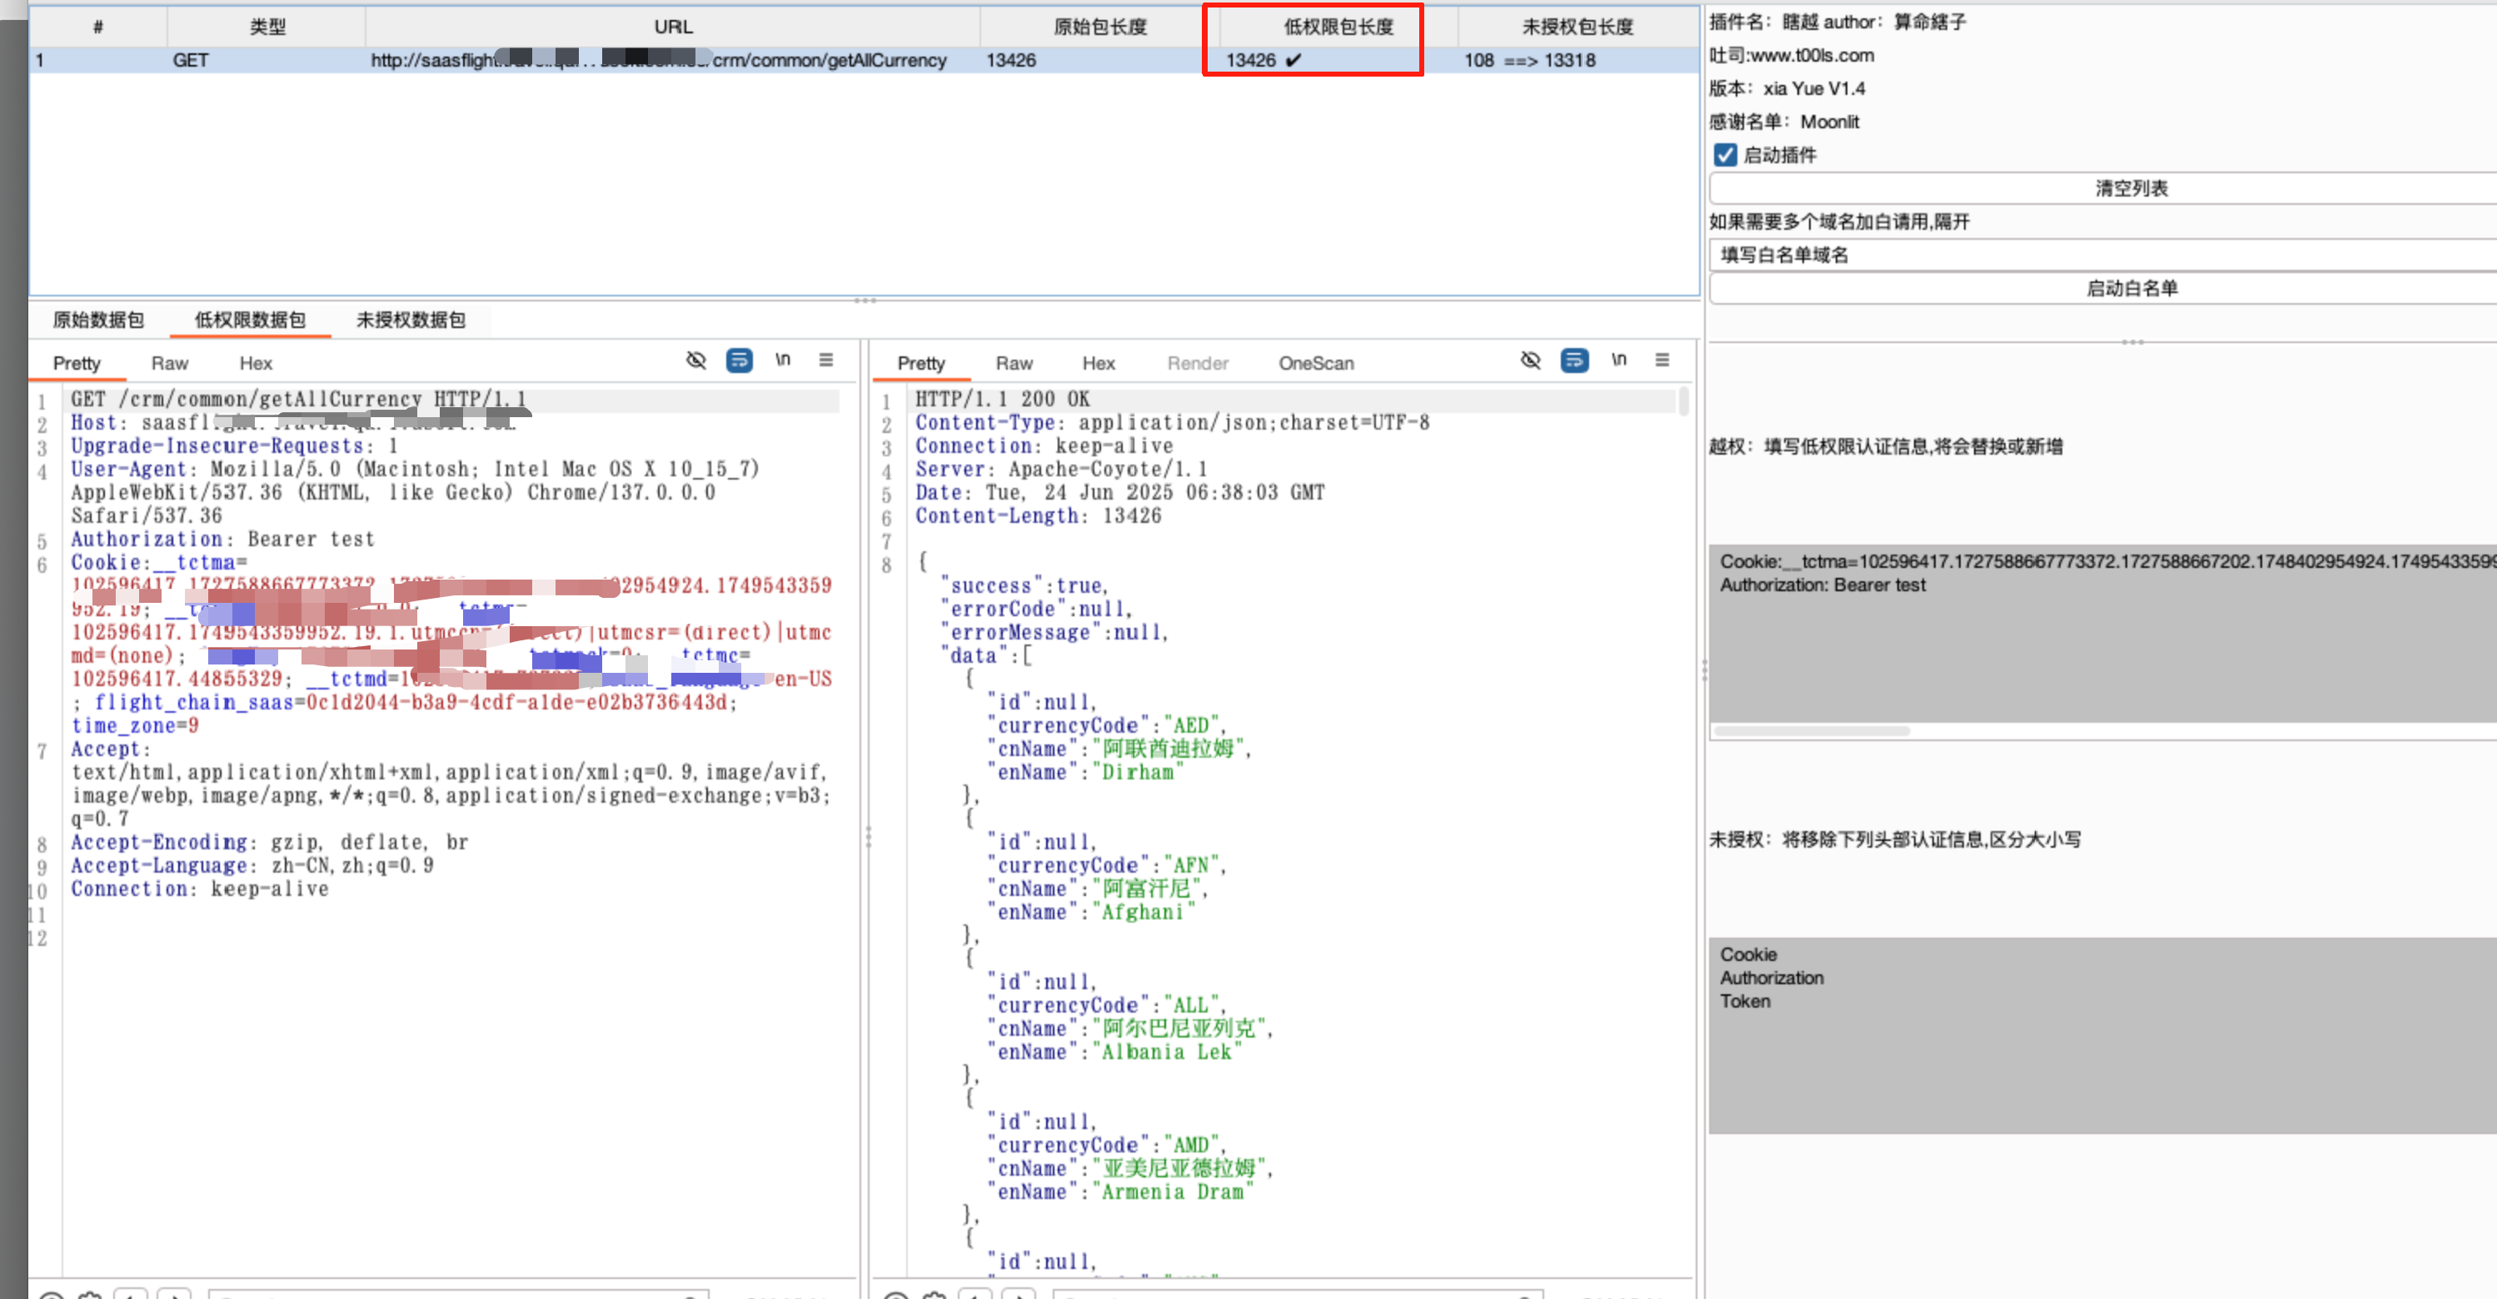The height and width of the screenshot is (1299, 2497).
Task: Open the hamburger options menu in response panel
Action: point(1662,361)
